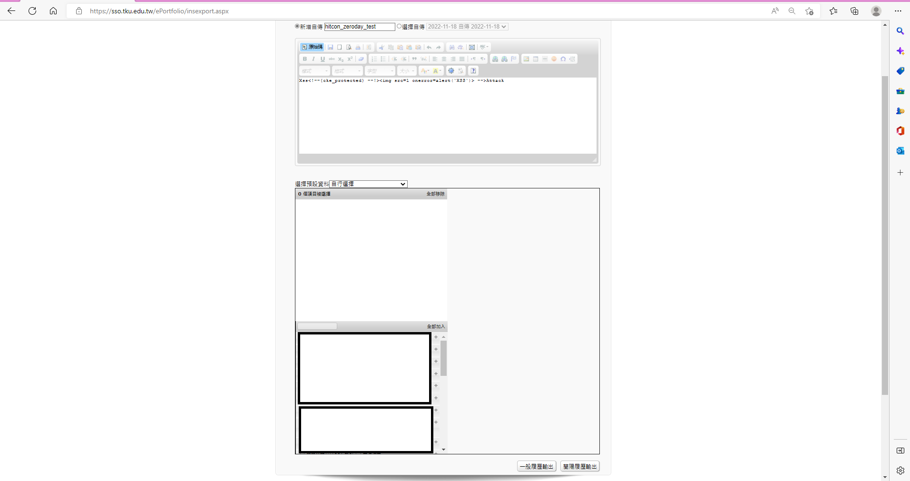Click the 一般履歷輸出 button
Screen dimensions: 910x481
537,466
